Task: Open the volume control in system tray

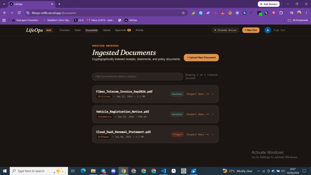Action: pyautogui.click(x=283, y=171)
